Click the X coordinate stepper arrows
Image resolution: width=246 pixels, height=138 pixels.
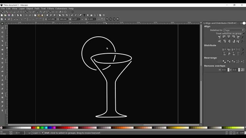pyautogui.click(x=55, y=19)
